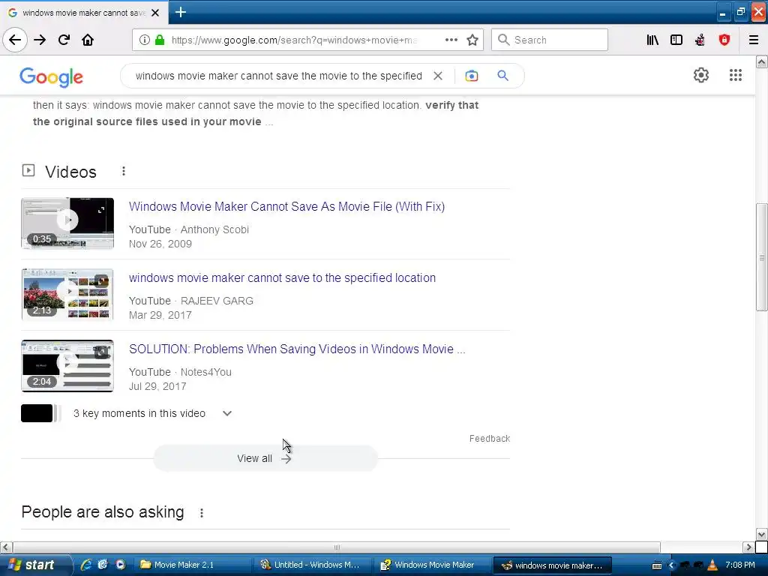Open page actions three-dot menu in address bar

click(x=451, y=40)
